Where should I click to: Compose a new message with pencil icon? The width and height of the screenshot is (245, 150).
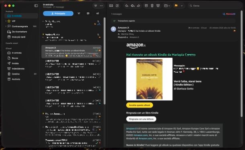(x=117, y=6)
